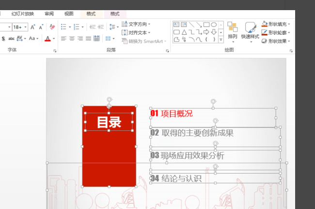Click the decrease font size icon
The width and height of the screenshot is (315, 209).
pyautogui.click(x=40, y=27)
